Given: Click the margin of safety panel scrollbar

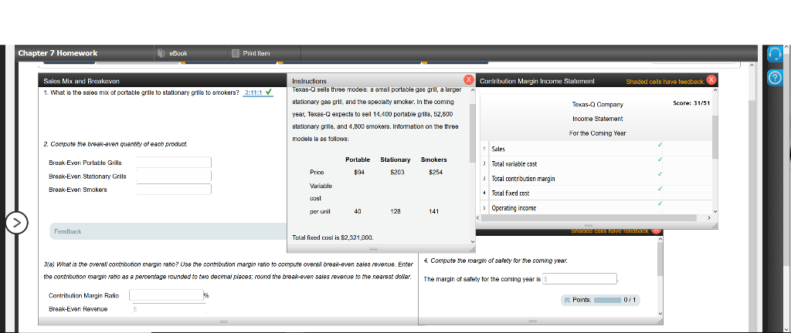Looking at the screenshot, I should (x=660, y=259).
